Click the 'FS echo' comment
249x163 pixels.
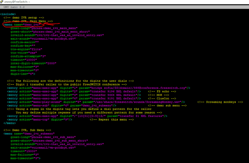pyautogui.click(x=162, y=91)
